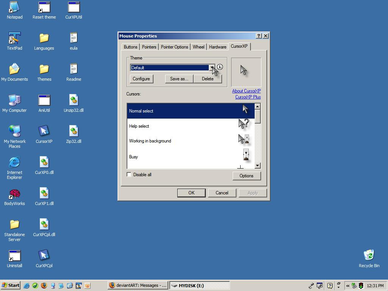Select the Zip32.dll file icon

(x=74, y=135)
